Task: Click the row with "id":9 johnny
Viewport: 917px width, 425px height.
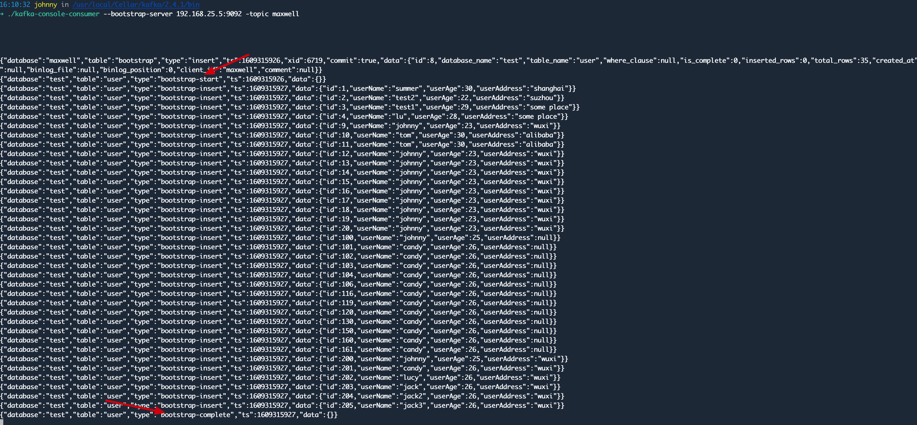Action: pos(280,126)
